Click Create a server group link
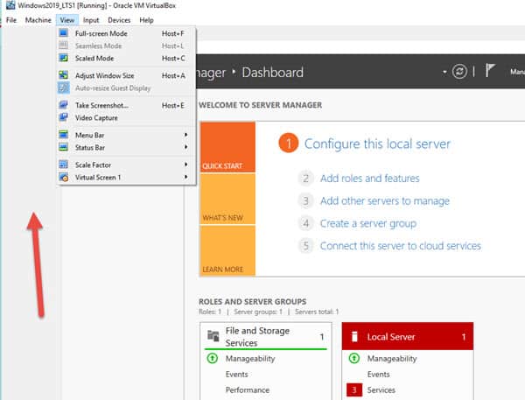 tap(368, 223)
